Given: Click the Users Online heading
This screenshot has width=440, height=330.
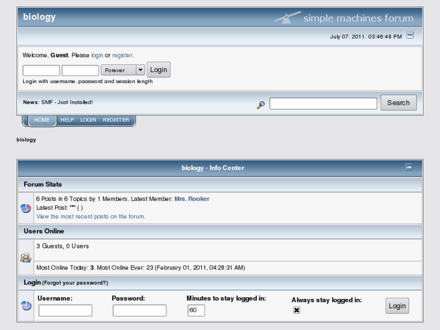Looking at the screenshot, I should tap(44, 231).
